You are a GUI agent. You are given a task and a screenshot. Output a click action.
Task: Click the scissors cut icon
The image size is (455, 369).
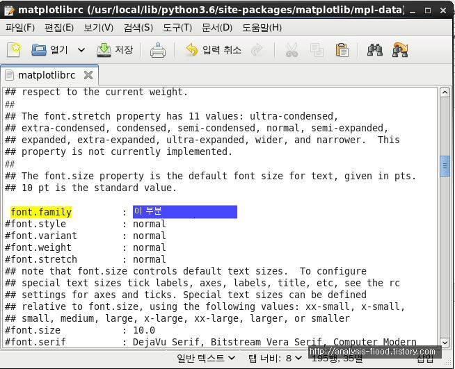292,50
